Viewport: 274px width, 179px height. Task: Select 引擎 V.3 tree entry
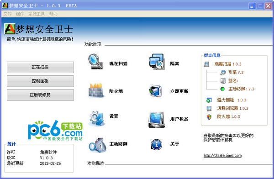pyautogui.click(x=236, y=72)
